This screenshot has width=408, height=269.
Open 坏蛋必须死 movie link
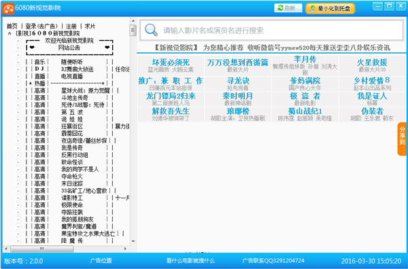[171, 62]
